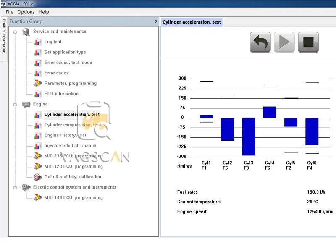The image size is (336, 252).
Task: Select Gain & stability, calibration
Action: coord(73,177)
